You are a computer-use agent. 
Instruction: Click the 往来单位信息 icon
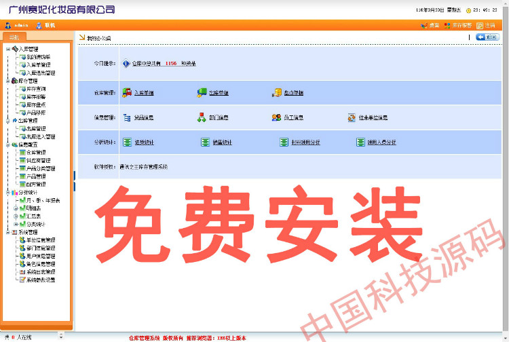tap(352, 117)
